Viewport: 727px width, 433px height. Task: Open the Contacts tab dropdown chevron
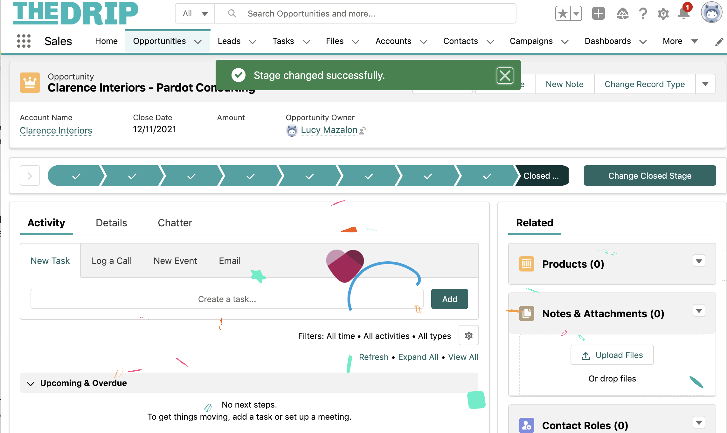tap(490, 42)
